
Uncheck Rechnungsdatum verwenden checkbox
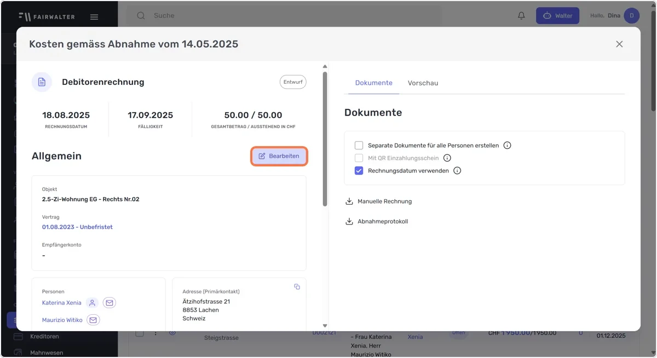359,171
